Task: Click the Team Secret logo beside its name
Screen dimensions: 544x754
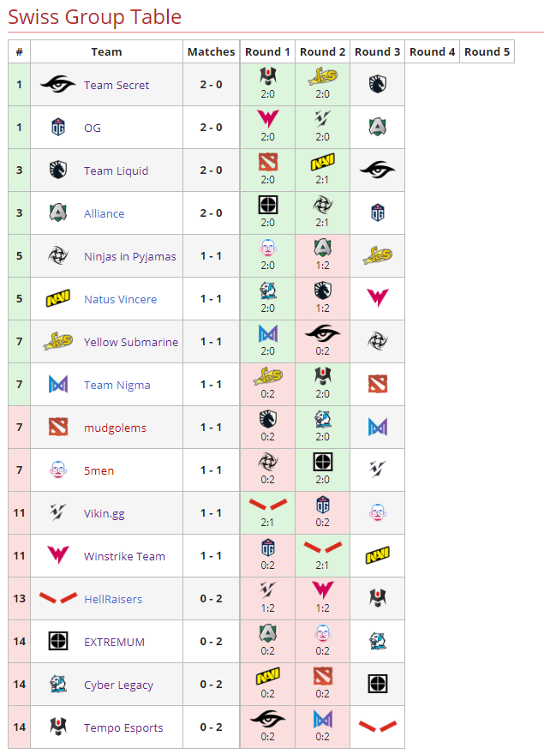Action: click(x=57, y=85)
